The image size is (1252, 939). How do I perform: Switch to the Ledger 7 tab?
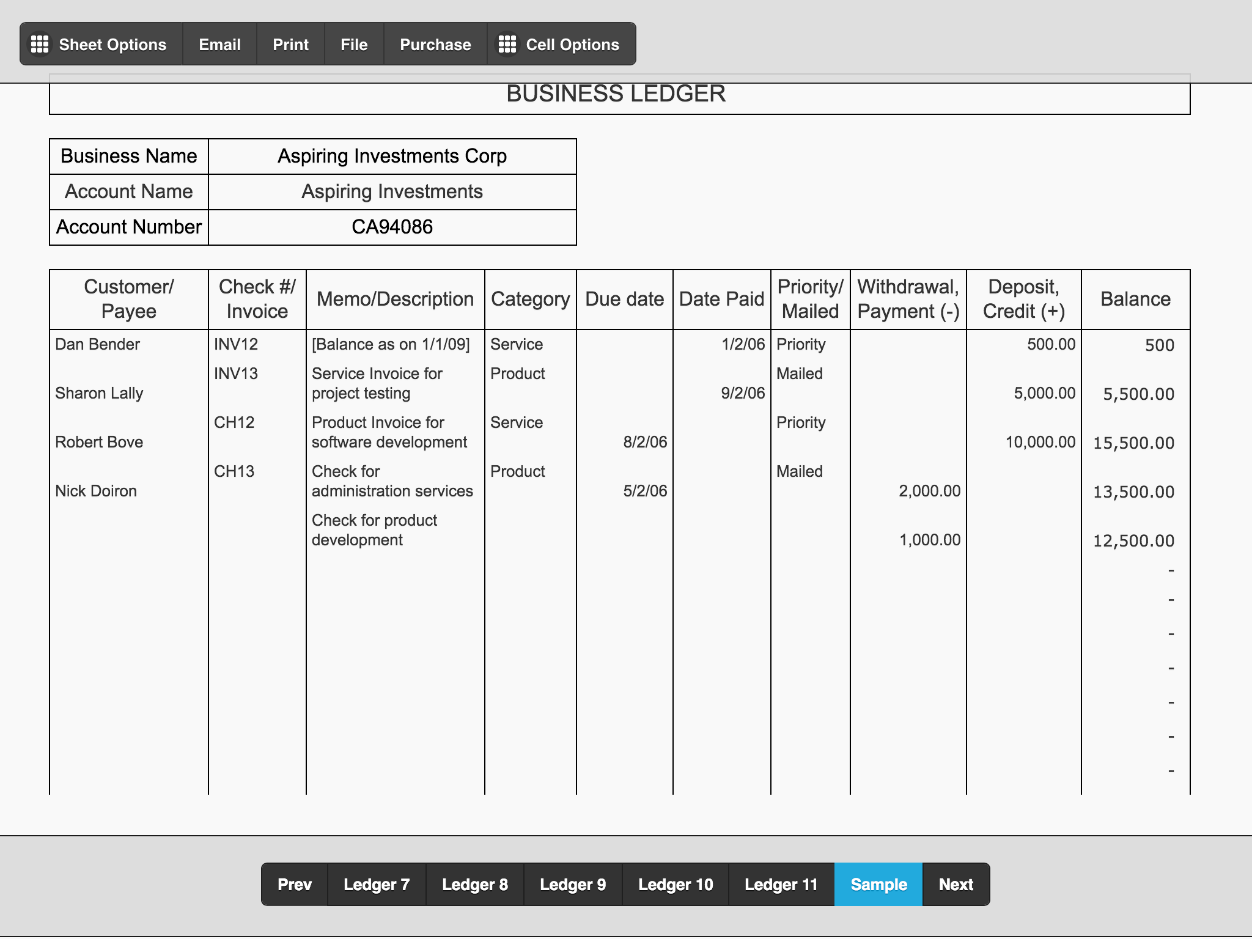pos(377,885)
